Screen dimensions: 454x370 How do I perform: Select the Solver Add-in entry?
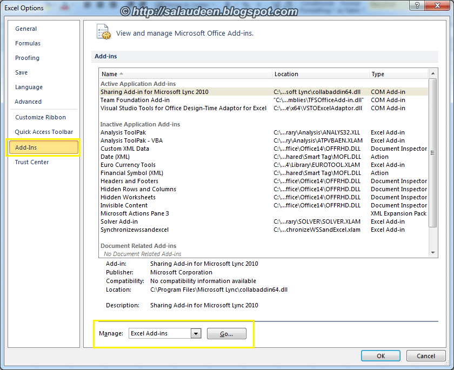(119, 221)
